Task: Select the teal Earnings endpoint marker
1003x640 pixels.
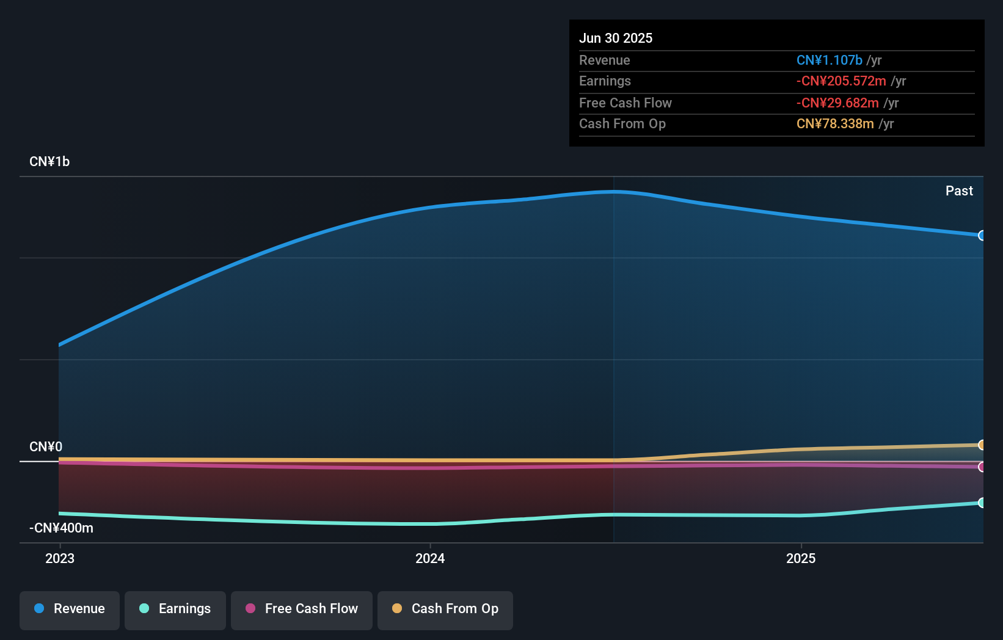Action: [x=982, y=503]
